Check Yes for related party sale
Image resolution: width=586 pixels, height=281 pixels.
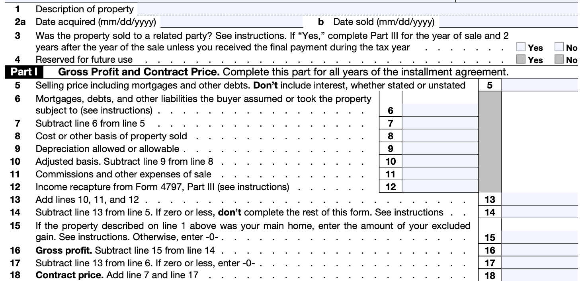(x=521, y=47)
